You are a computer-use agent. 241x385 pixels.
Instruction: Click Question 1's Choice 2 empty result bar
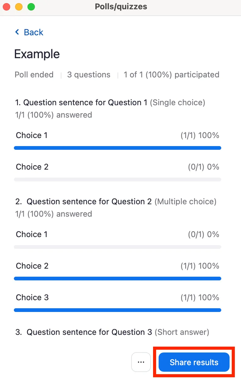tap(118, 180)
